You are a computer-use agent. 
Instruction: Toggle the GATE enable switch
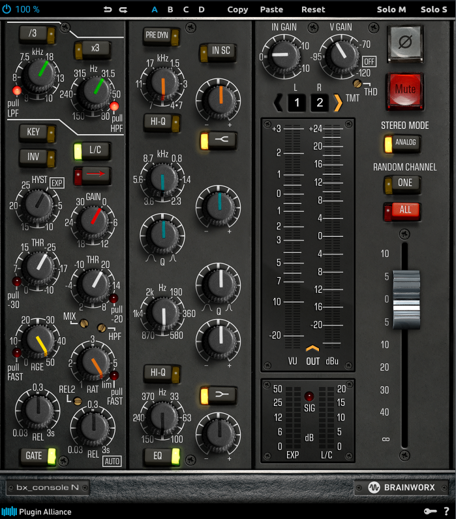[x=38, y=457]
